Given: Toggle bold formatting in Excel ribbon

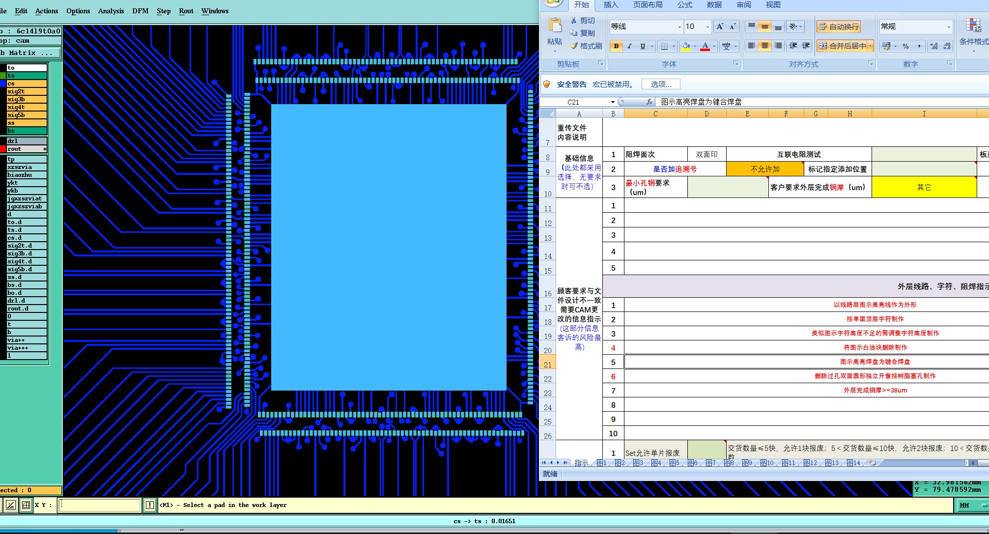Looking at the screenshot, I should pos(616,46).
